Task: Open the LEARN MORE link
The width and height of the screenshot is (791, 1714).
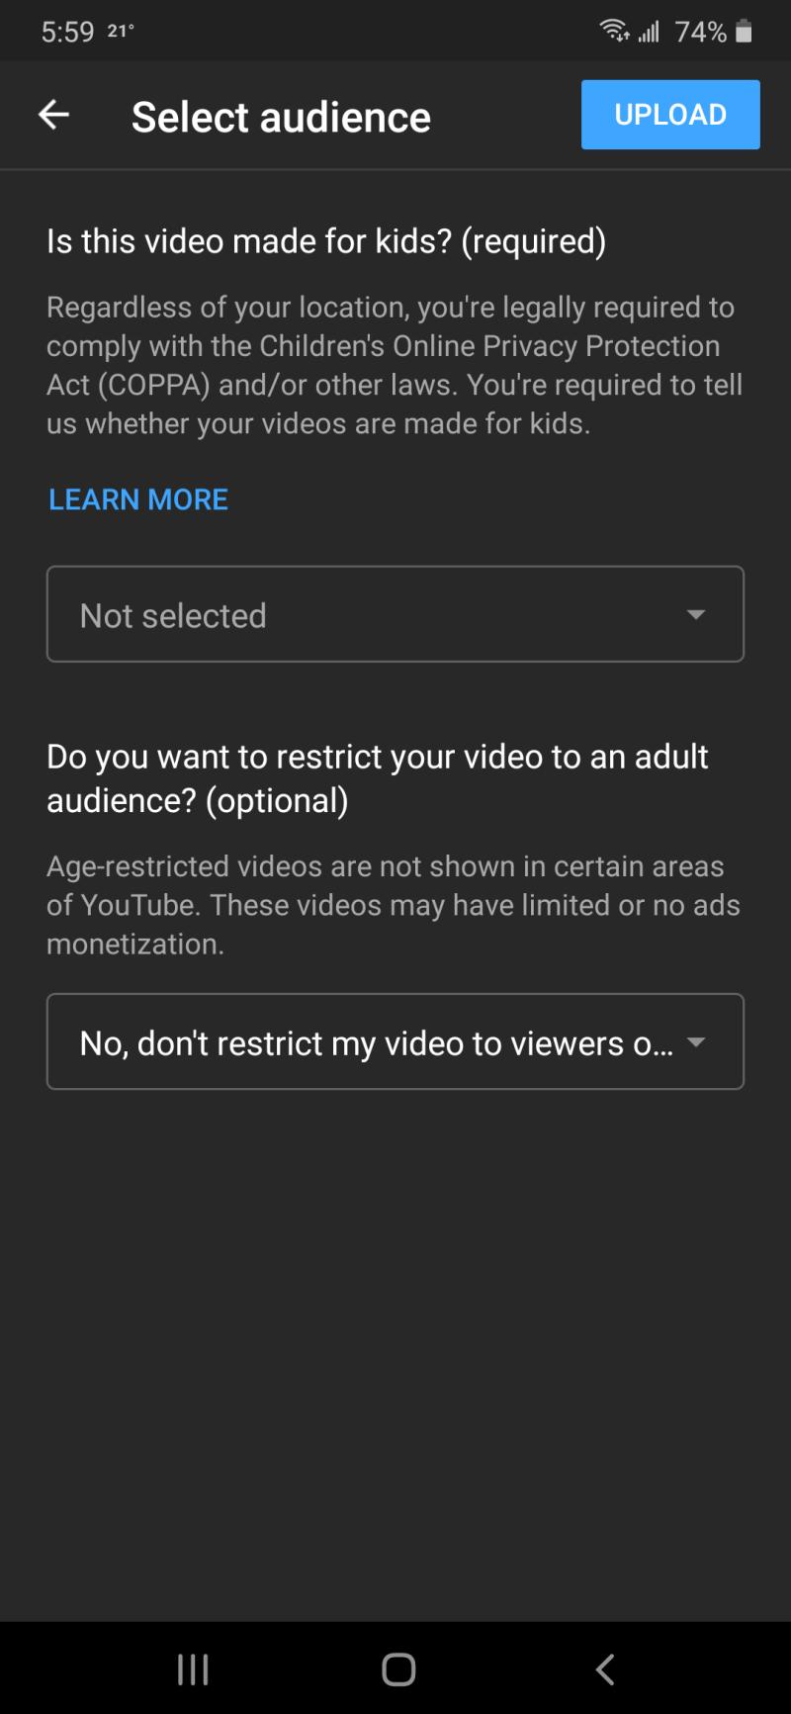Action: coord(138,499)
